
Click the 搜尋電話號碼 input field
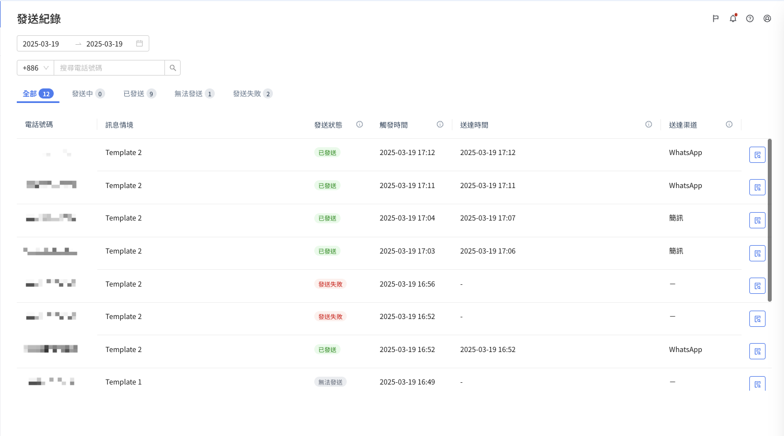coord(109,68)
